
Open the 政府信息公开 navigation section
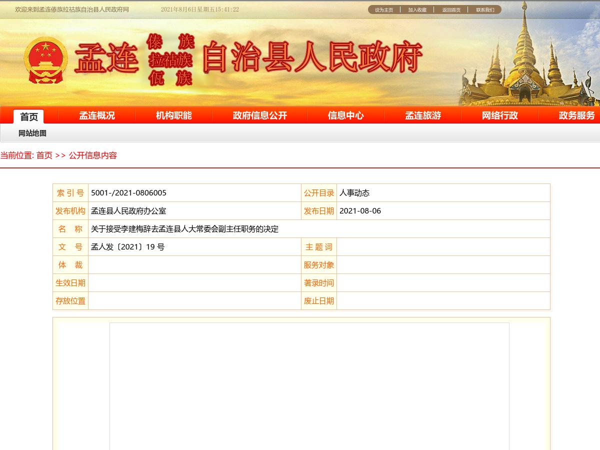point(259,115)
